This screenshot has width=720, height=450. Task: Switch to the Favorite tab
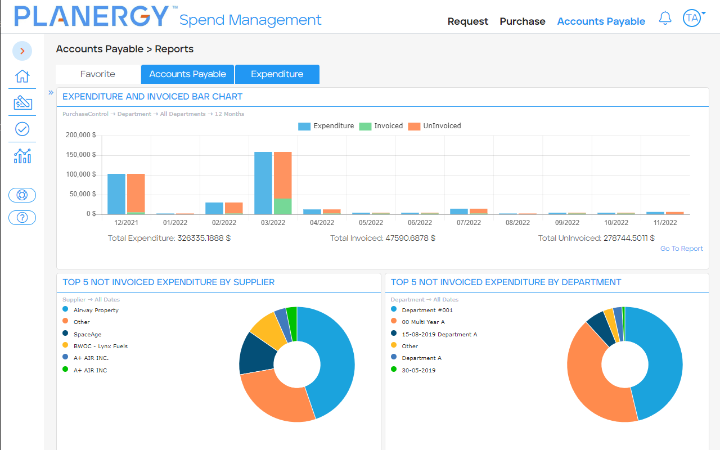coord(98,74)
